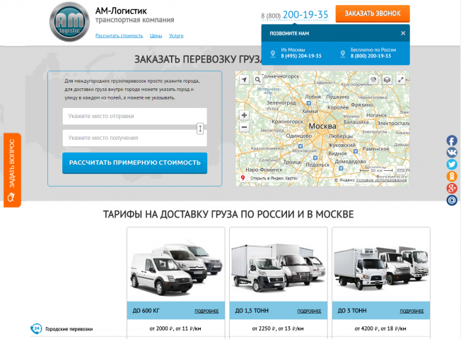The image size is (461, 339).
Task: Click the 200-19-35 phone number
Action: pyautogui.click(x=305, y=14)
